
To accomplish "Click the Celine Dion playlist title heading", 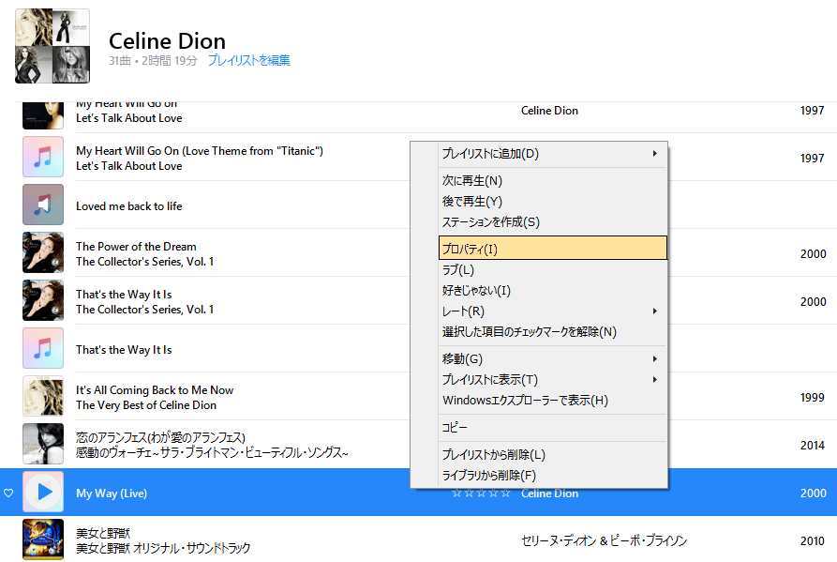I will click(167, 41).
